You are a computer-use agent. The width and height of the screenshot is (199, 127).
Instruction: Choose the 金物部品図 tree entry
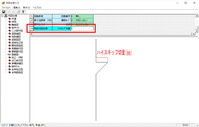17,72
